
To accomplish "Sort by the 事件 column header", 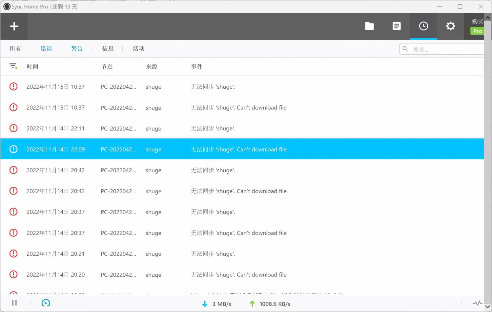I will pyautogui.click(x=197, y=67).
